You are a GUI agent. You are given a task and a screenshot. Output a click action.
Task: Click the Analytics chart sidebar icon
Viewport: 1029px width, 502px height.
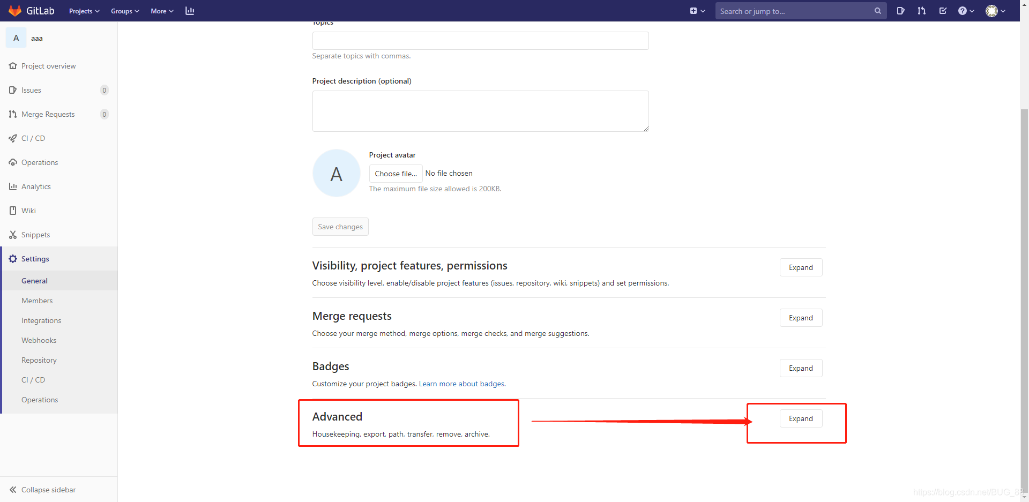[13, 186]
